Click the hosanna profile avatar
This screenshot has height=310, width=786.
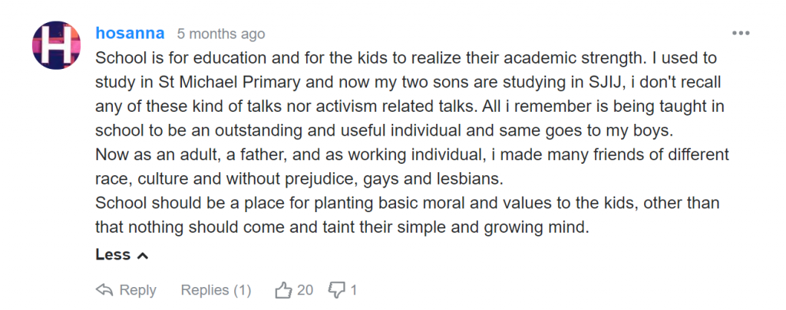(x=56, y=46)
